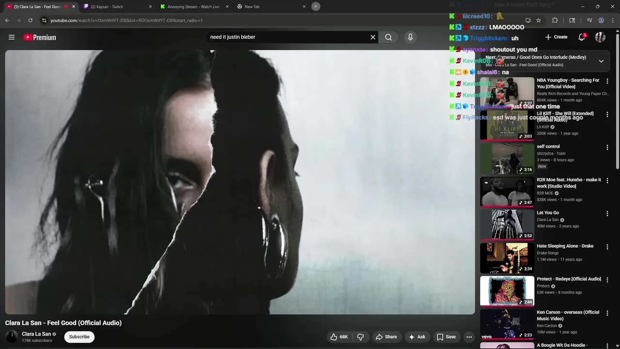Open Ken Carson overseas thumbnail
This screenshot has height=349, width=620.
coord(507,324)
